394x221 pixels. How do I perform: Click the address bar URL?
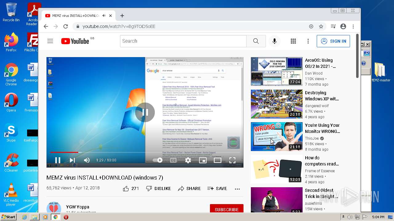[x=119, y=26]
